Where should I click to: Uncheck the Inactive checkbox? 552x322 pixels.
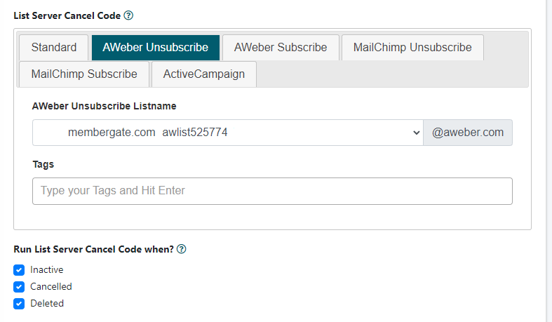tap(20, 269)
